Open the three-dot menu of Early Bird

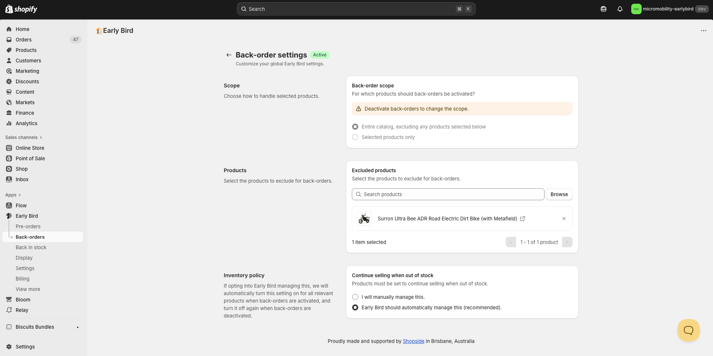[704, 31]
